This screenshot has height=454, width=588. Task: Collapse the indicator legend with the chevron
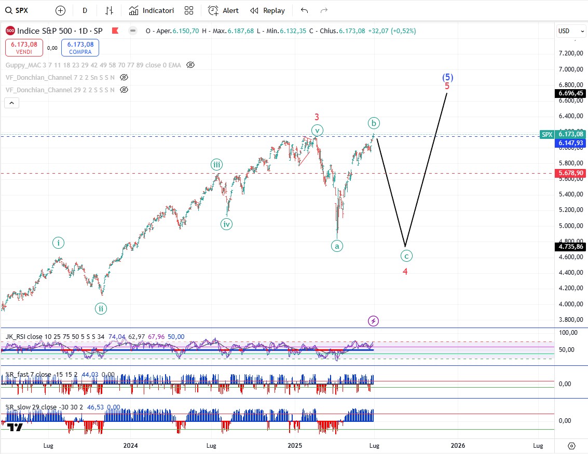point(11,103)
